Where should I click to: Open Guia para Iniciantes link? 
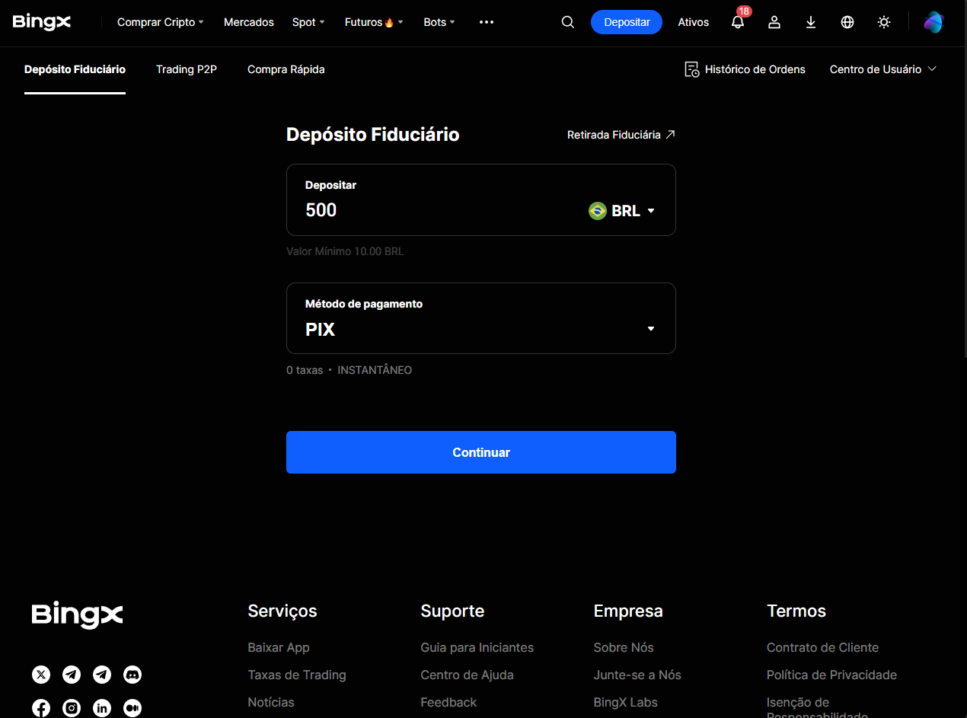(x=477, y=647)
